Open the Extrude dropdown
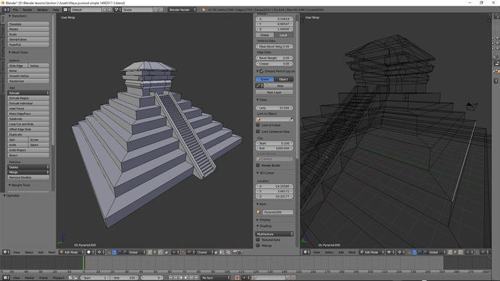The height and width of the screenshot is (281, 500). pyautogui.click(x=28, y=93)
